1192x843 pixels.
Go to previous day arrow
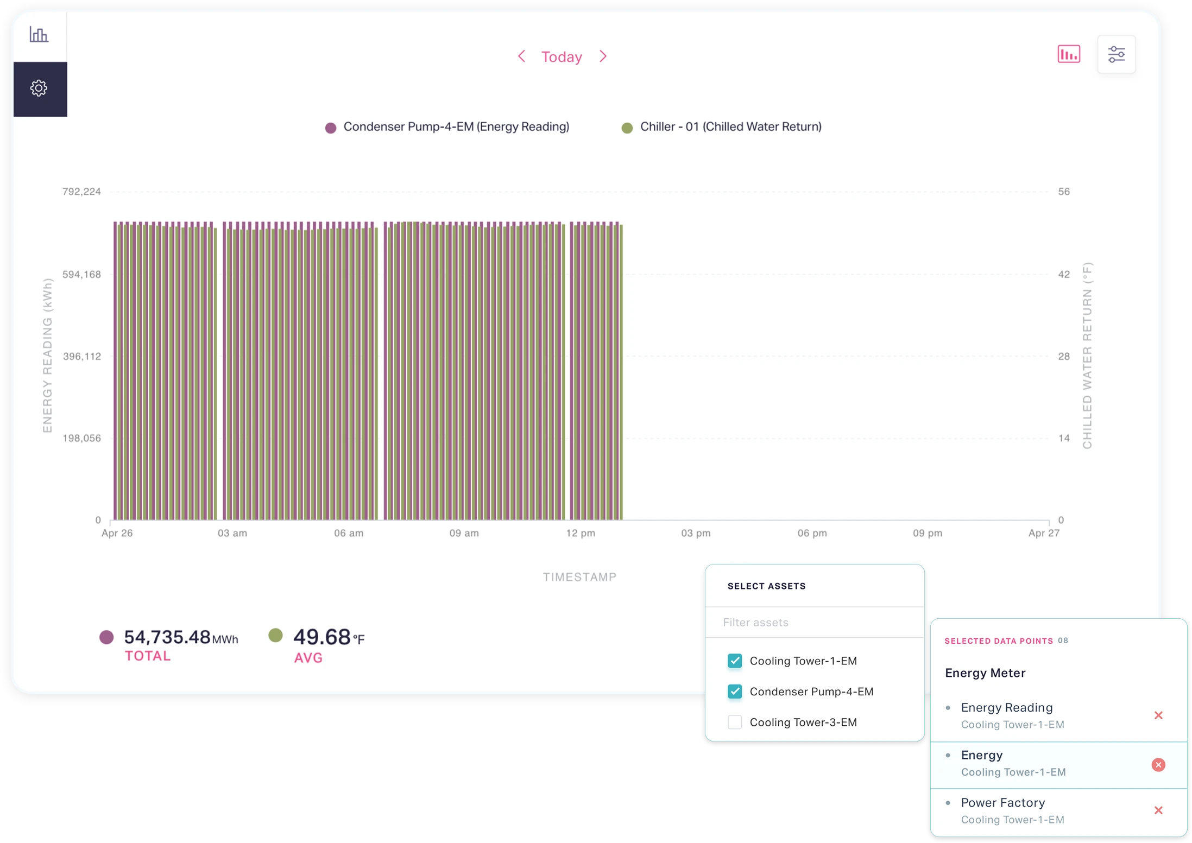pyautogui.click(x=521, y=56)
